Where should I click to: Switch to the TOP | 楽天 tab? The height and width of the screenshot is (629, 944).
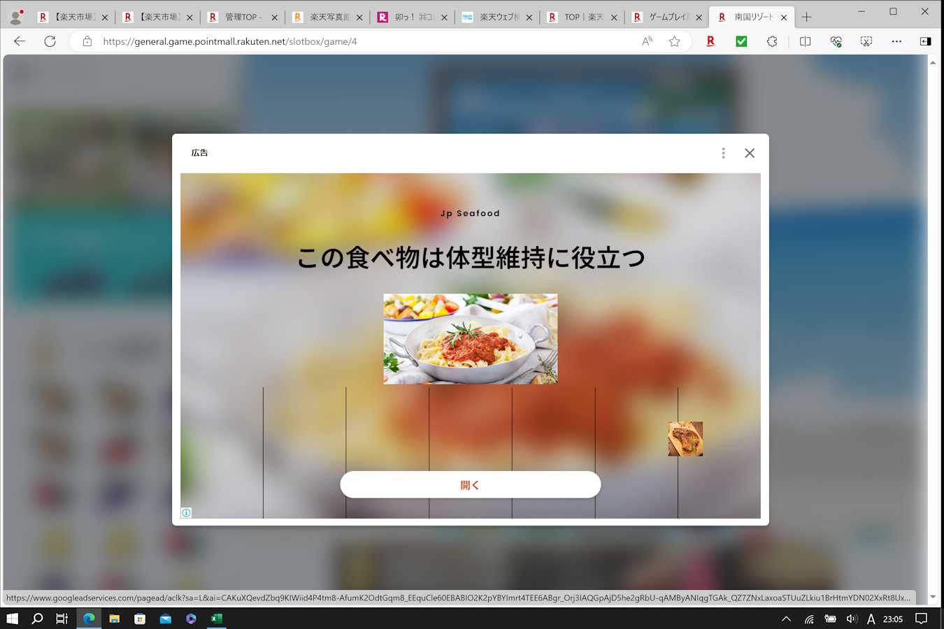[x=582, y=17]
